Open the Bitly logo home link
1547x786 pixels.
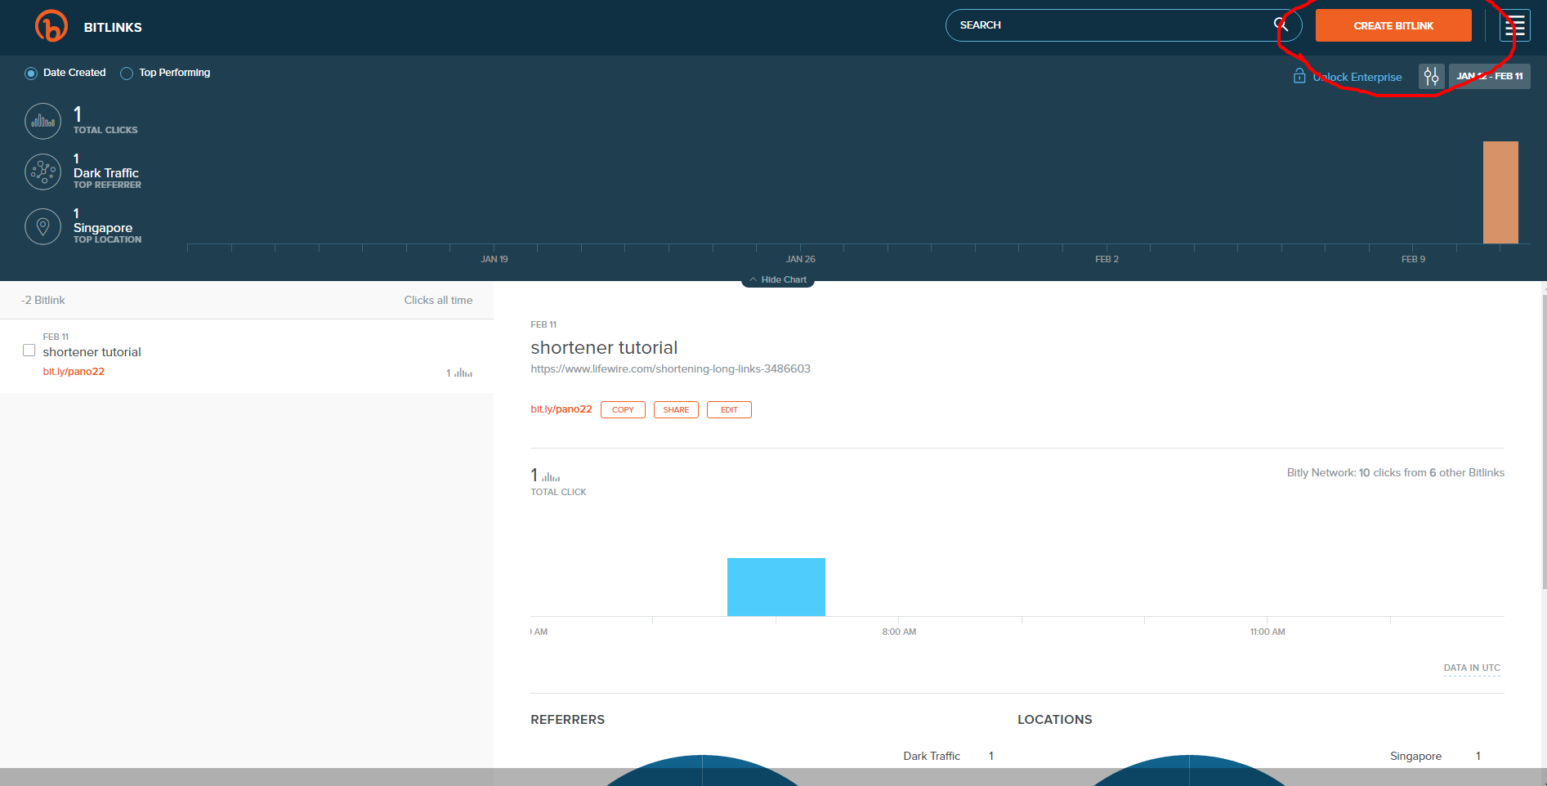click(x=51, y=26)
